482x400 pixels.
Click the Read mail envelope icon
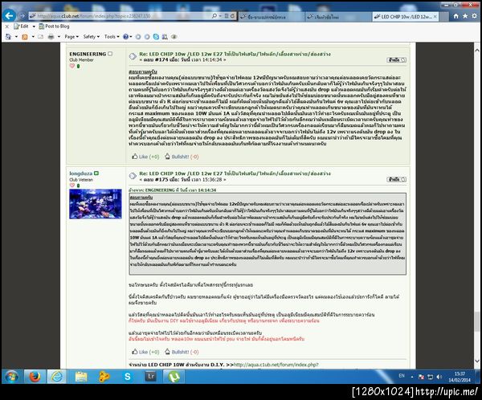[x=40, y=37]
